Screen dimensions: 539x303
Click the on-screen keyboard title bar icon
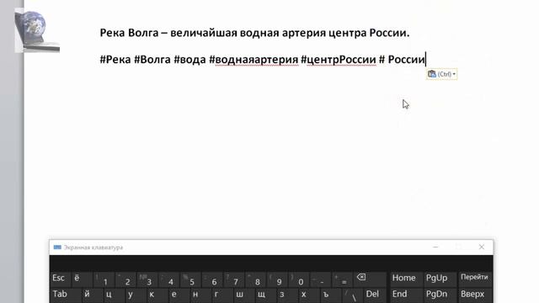(x=57, y=247)
